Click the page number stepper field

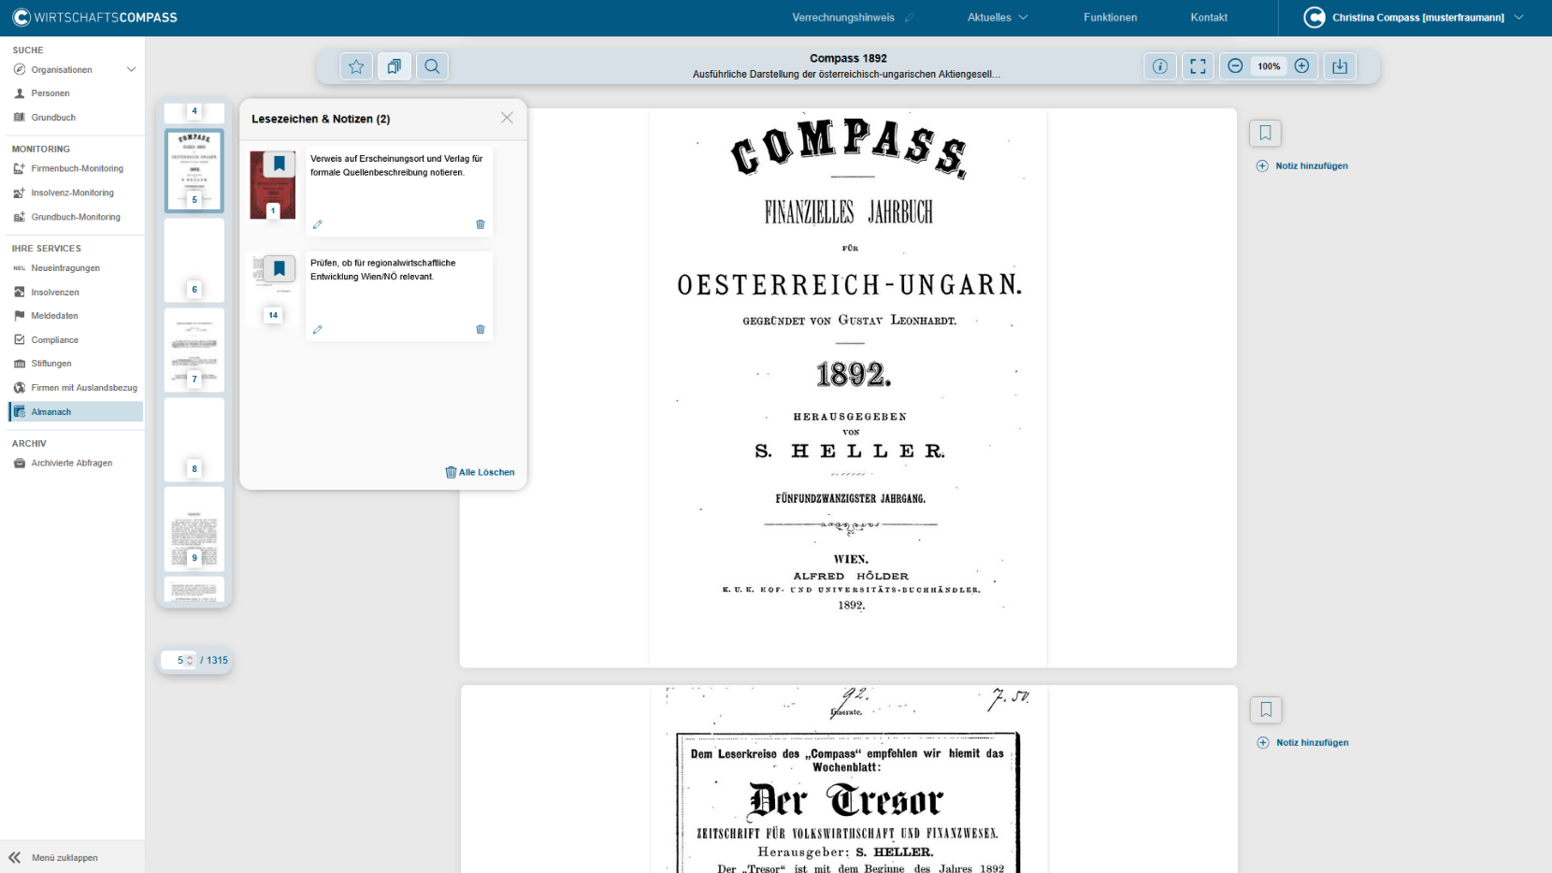coord(179,660)
